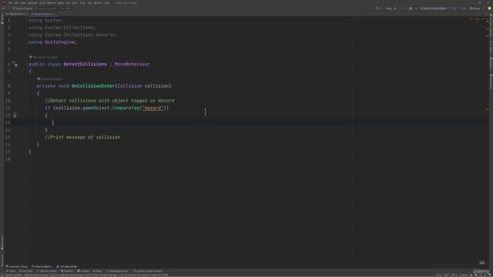Viewport: 493px width, 277px height.
Task: Click Assembly-CSharp breadcrumb
Action: (x=17, y=266)
